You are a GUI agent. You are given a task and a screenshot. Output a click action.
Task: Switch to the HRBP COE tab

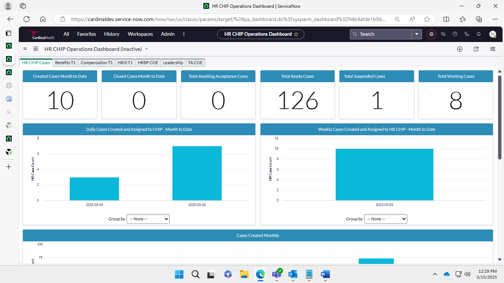[x=148, y=63]
